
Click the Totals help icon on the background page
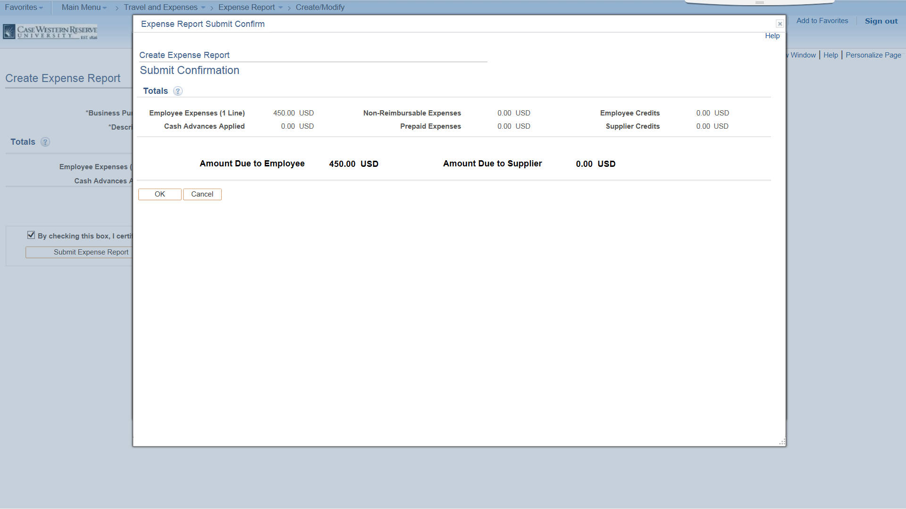[45, 142]
